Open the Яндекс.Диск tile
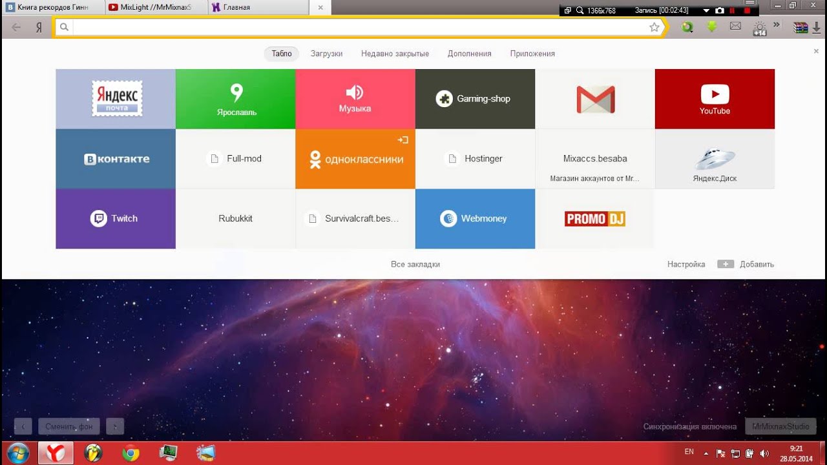 (x=715, y=159)
